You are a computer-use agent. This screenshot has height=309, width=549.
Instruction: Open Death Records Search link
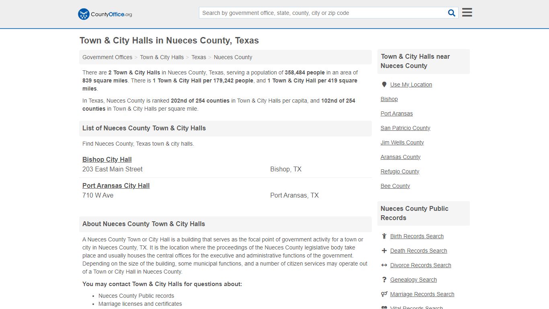(x=418, y=251)
